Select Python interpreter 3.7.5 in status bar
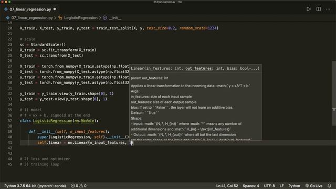336x189 pixels. (35, 186)
